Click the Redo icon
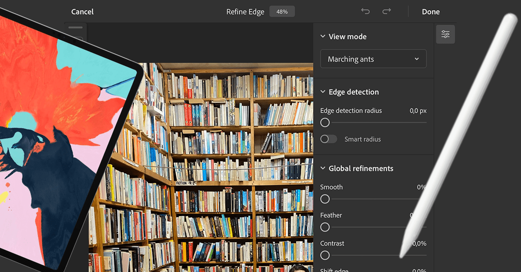 (386, 12)
